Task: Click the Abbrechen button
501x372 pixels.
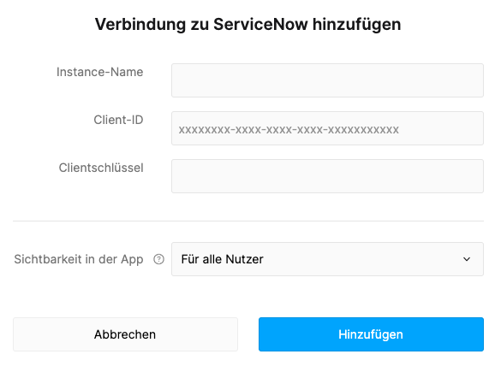Action: tap(125, 334)
